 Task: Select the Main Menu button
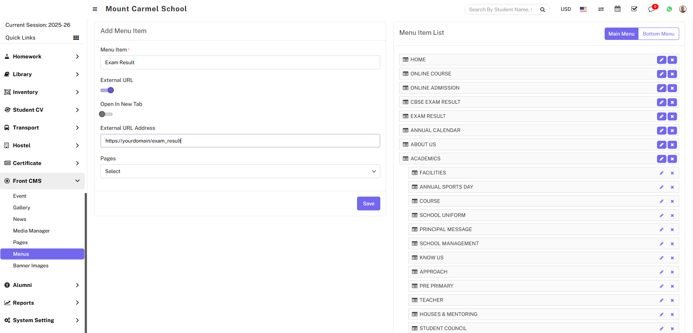621,34
